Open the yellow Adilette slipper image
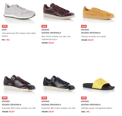 pos(99,85)
